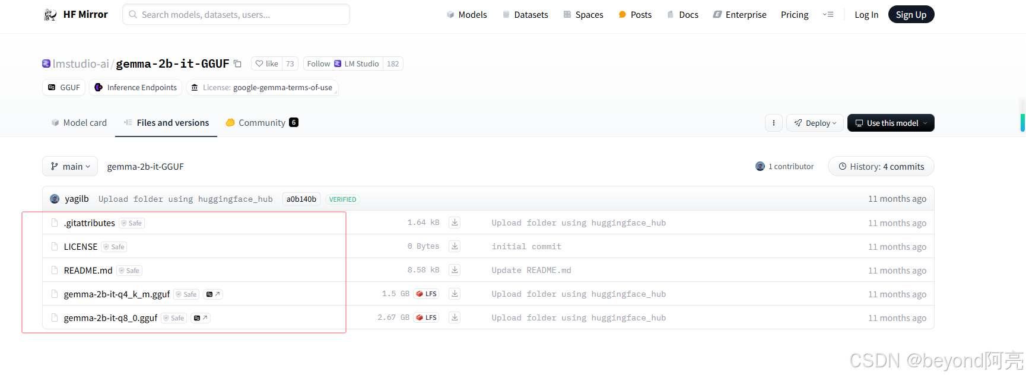Viewport: 1026px width, 378px height.
Task: Click the GGUF tag
Action: coord(64,87)
